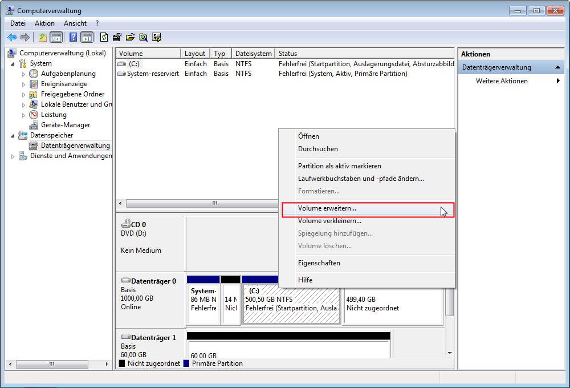Expand the Lokale Benutzer node
The image size is (570, 388).
23,105
